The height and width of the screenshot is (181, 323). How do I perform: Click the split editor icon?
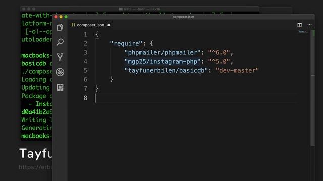coord(299,25)
